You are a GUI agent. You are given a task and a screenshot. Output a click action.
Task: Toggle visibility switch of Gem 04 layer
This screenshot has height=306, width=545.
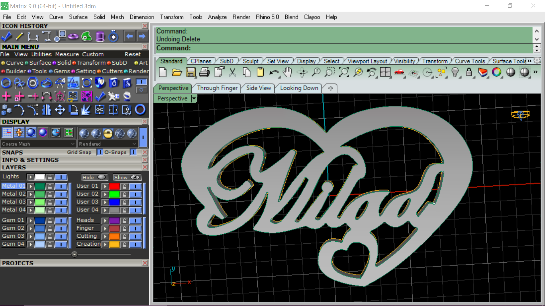point(61,245)
